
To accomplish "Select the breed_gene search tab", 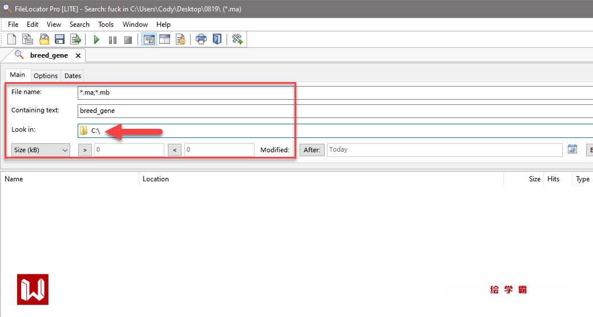I will tap(49, 55).
